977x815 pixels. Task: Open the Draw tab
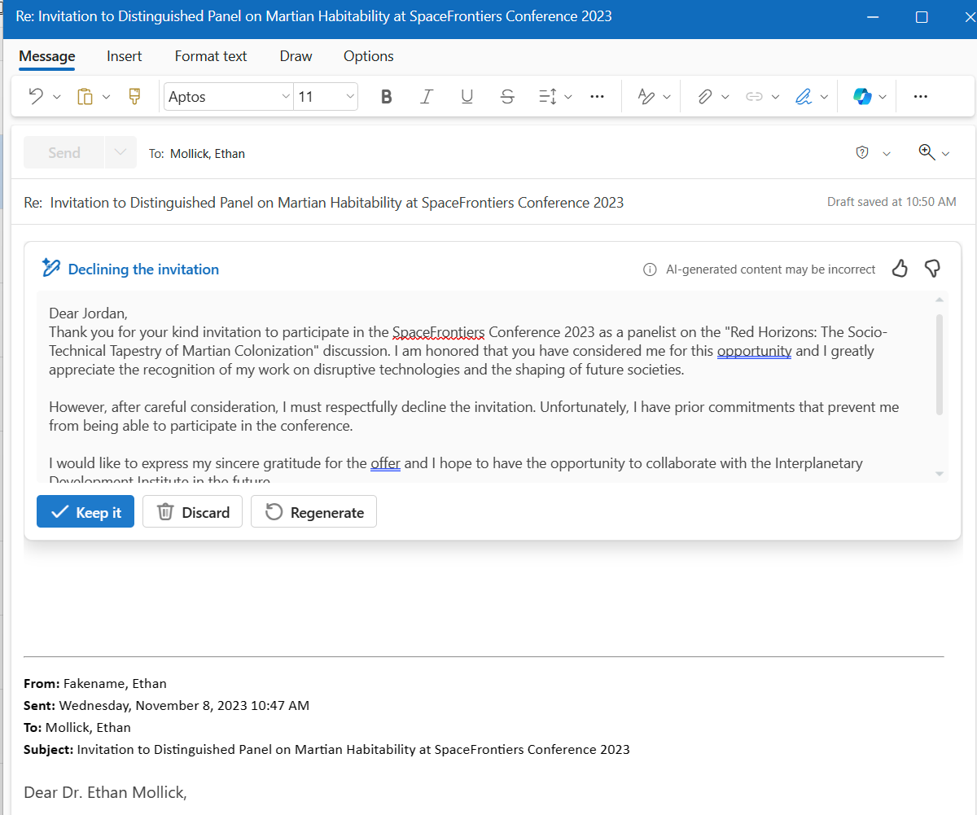[296, 56]
